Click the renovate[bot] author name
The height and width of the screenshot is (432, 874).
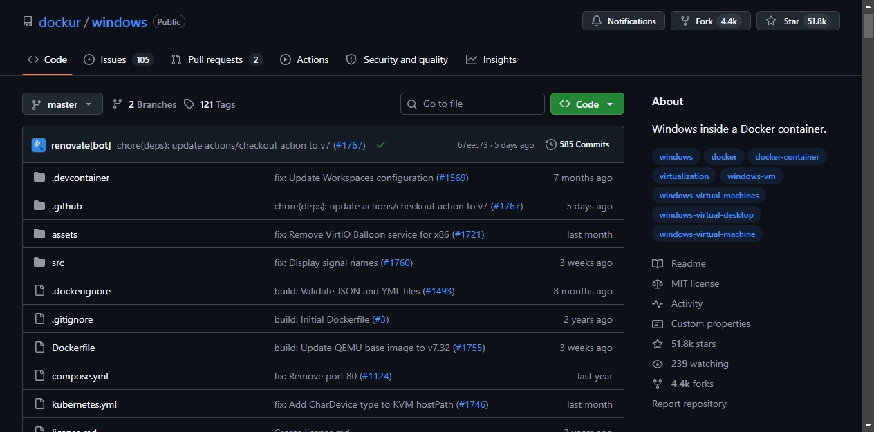[81, 145]
